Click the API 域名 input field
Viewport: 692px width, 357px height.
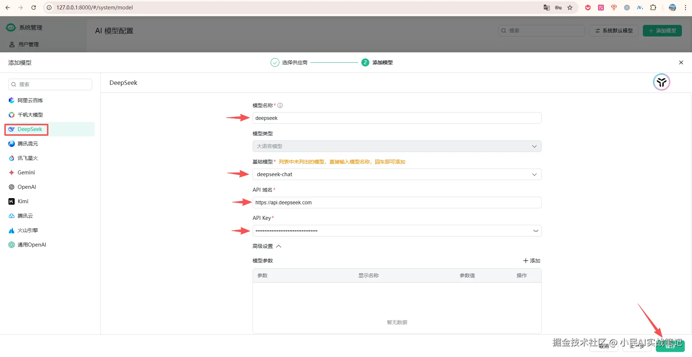tap(397, 203)
